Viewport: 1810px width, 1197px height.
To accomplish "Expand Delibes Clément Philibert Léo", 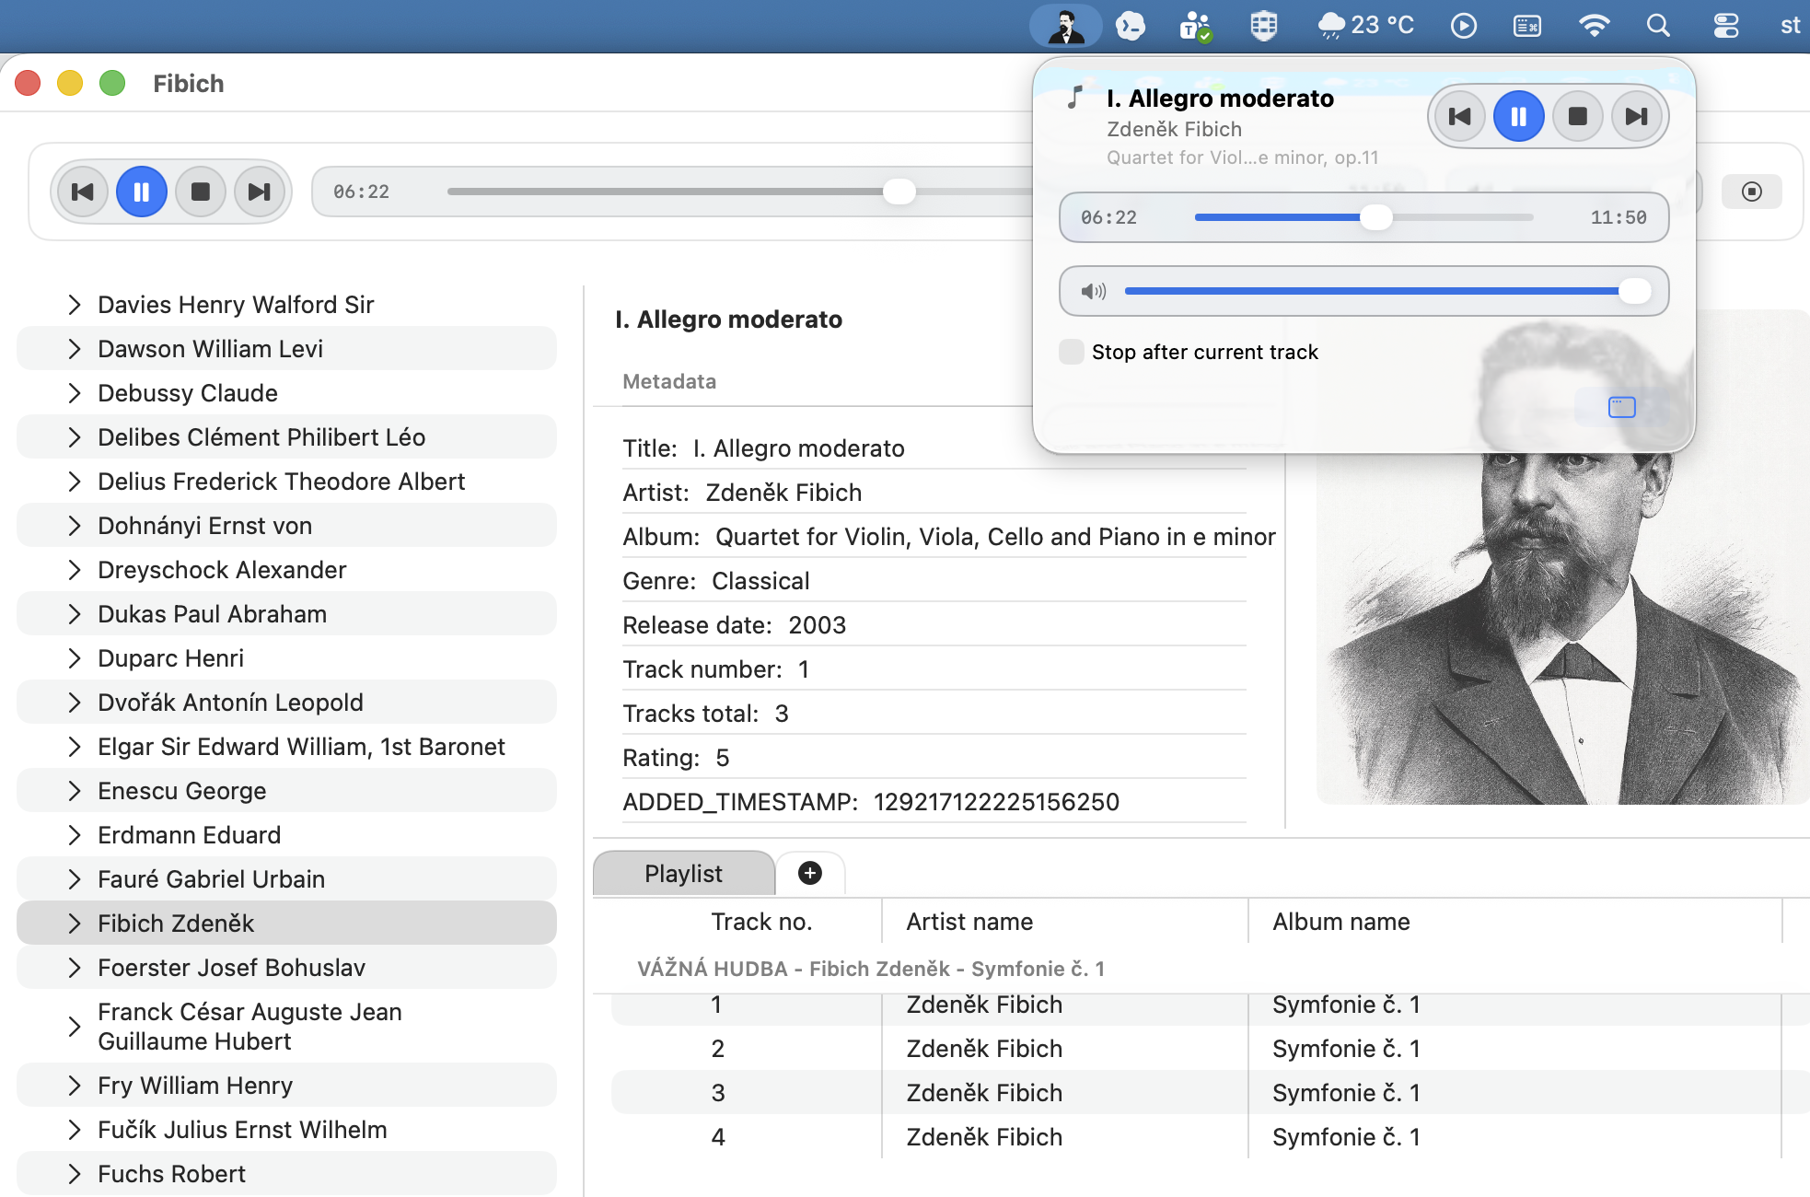I will [x=75, y=437].
